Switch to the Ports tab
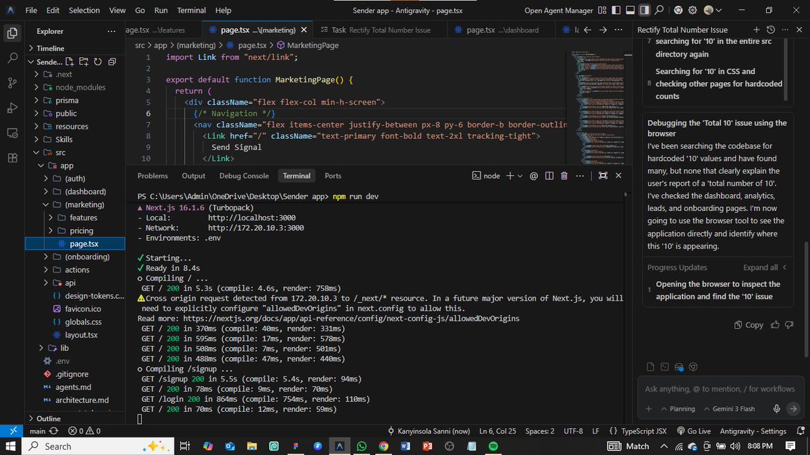Image resolution: width=810 pixels, height=455 pixels. pyautogui.click(x=333, y=175)
